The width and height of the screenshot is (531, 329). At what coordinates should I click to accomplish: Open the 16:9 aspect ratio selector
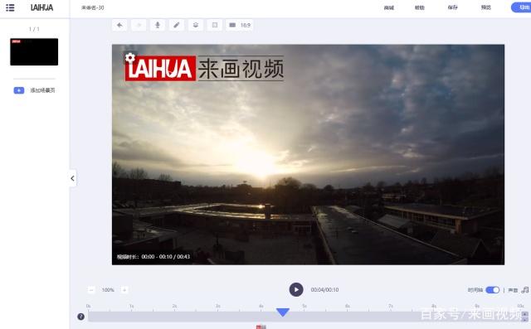click(x=240, y=25)
